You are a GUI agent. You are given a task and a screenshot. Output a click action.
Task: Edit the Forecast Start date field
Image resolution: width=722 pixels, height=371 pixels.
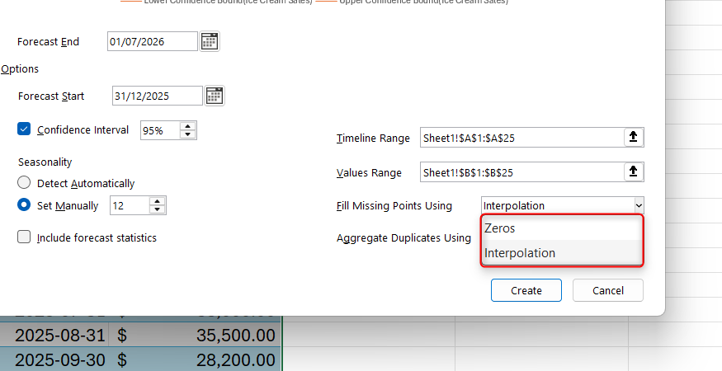(x=158, y=96)
